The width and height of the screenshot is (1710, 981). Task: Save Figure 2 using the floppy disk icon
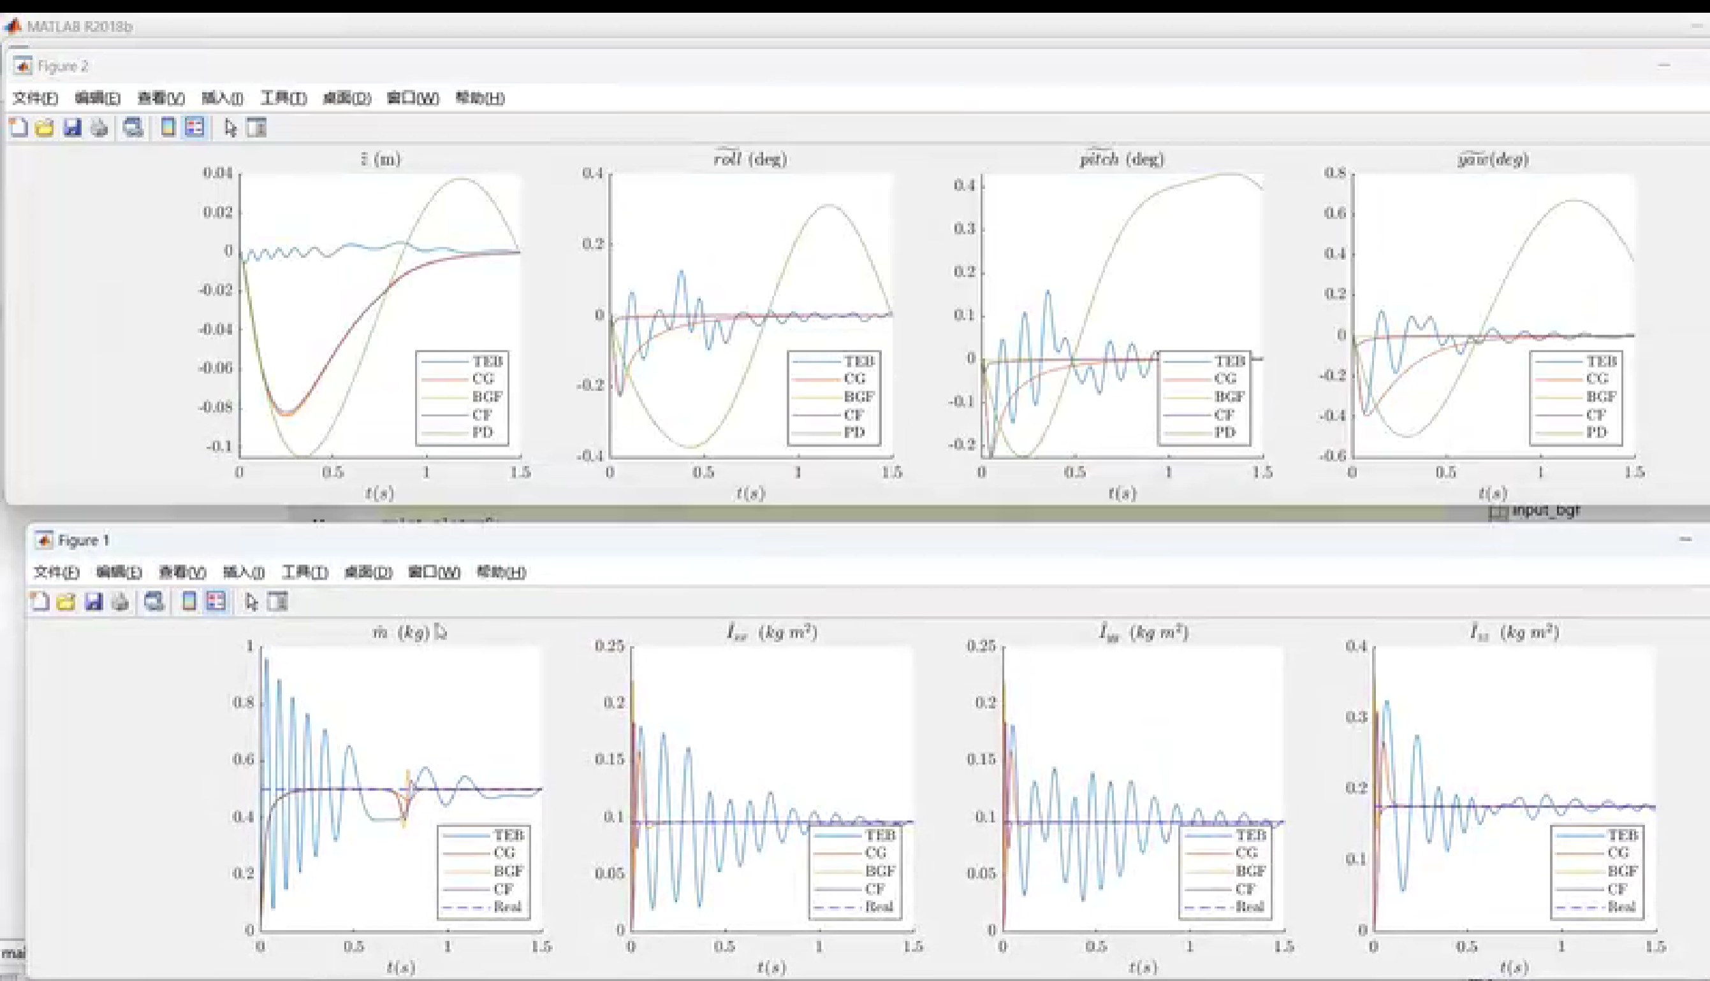72,127
